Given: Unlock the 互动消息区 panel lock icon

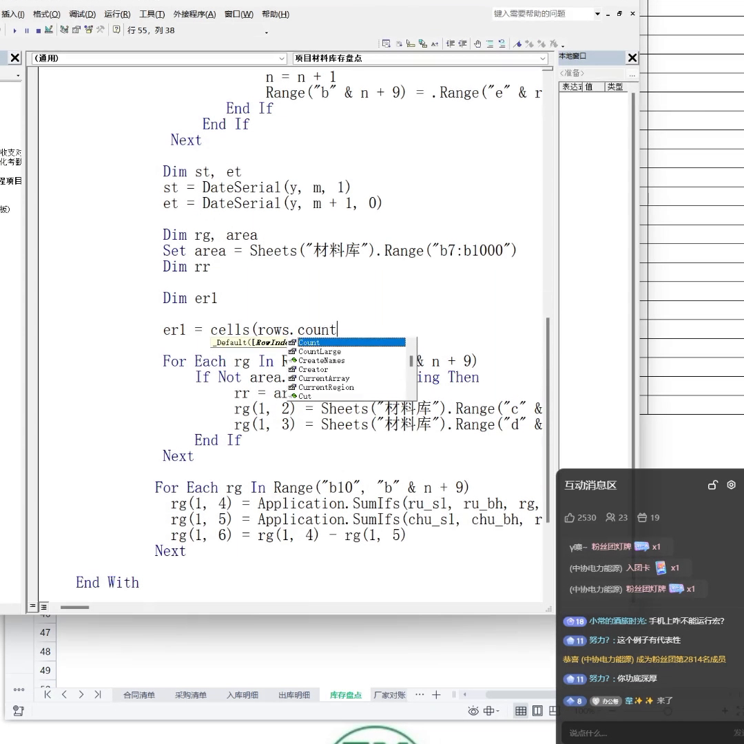Looking at the screenshot, I should point(713,484).
